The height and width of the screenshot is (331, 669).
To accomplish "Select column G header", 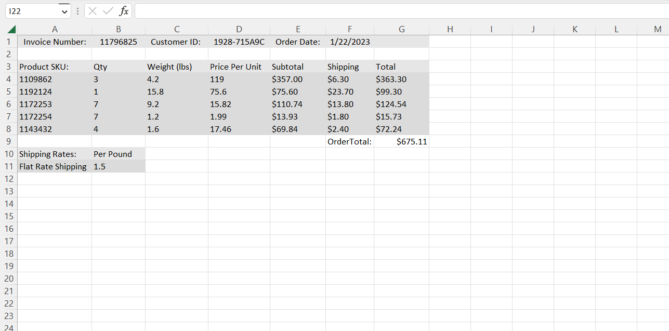I will [x=401, y=30].
